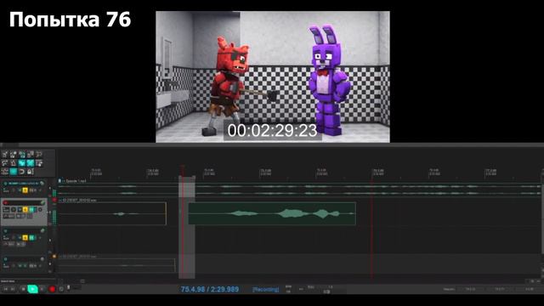The width and height of the screenshot is (544, 306).
Task: Go to project end in the transport
Action: point(13,289)
